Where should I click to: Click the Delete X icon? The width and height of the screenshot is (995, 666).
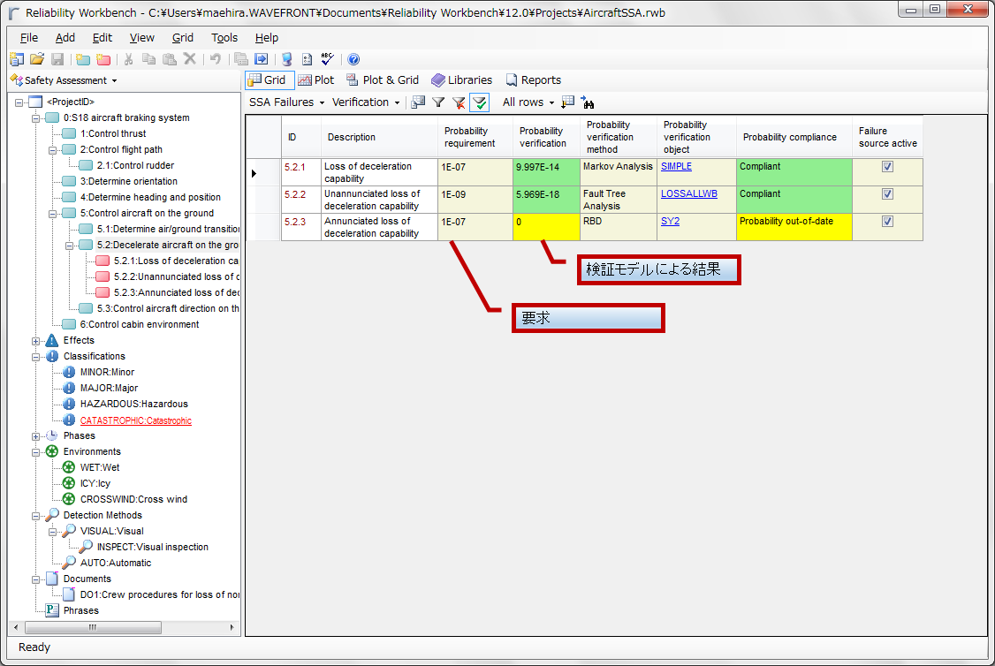pyautogui.click(x=190, y=59)
